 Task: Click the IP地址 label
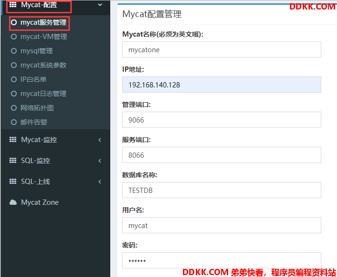point(133,69)
